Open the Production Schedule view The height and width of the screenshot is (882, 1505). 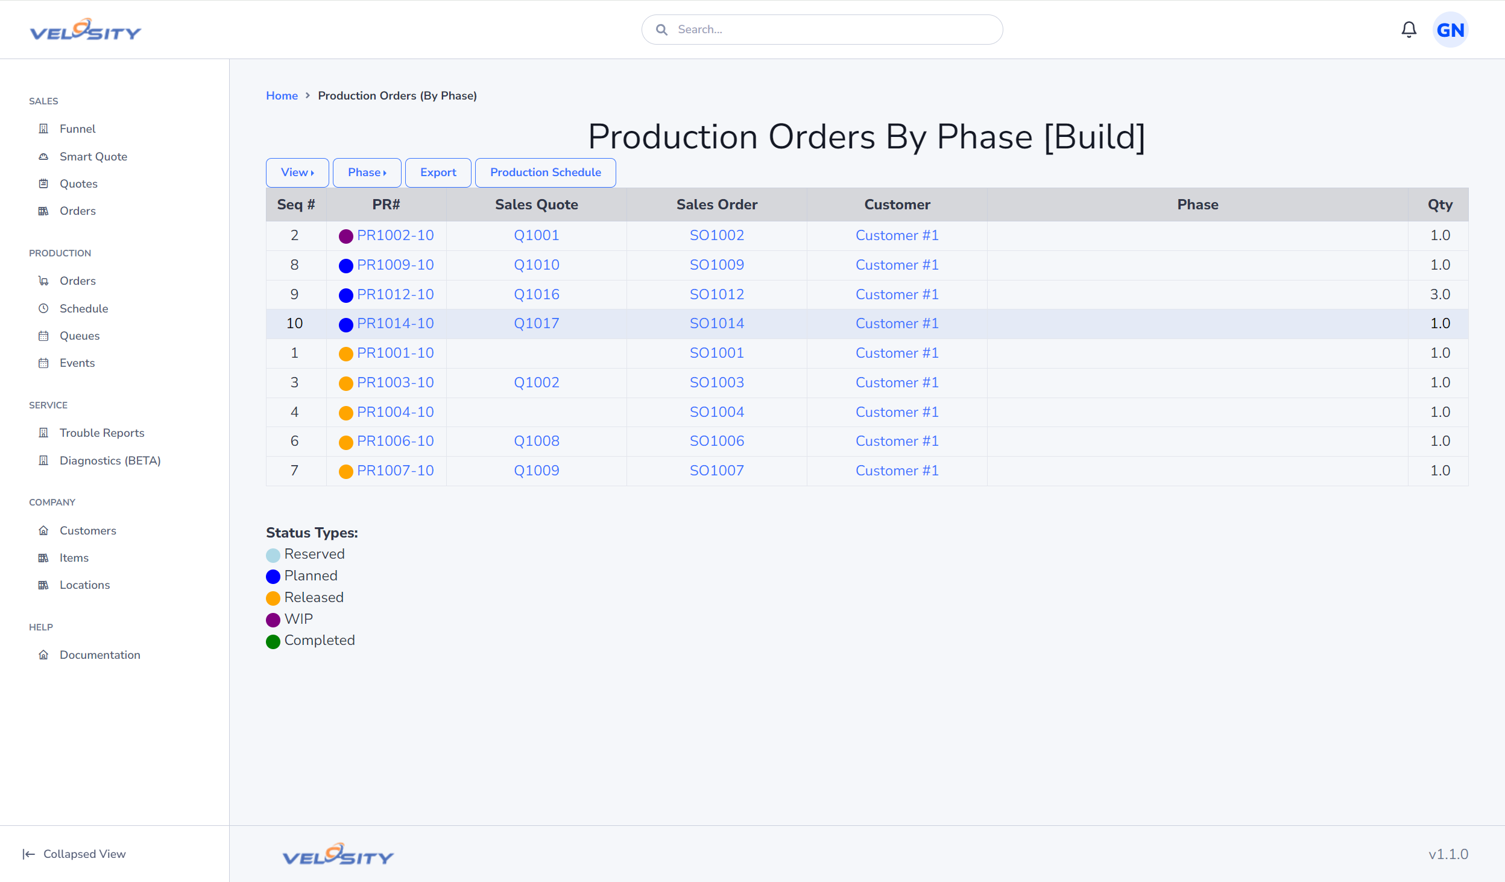[x=544, y=172]
